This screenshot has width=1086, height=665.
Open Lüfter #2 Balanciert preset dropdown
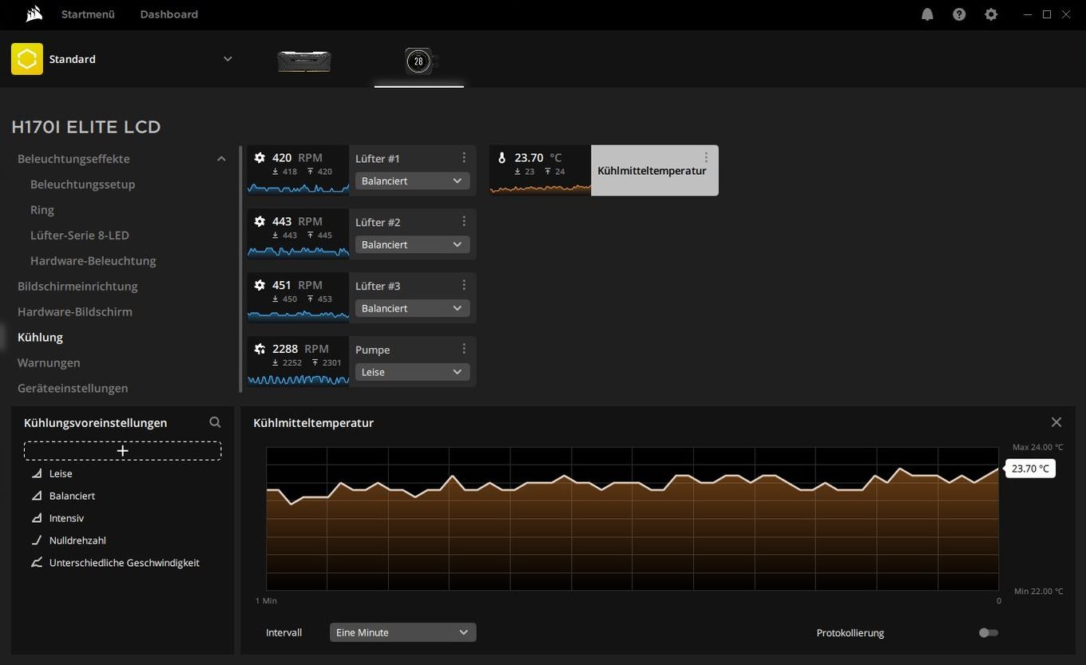(412, 244)
